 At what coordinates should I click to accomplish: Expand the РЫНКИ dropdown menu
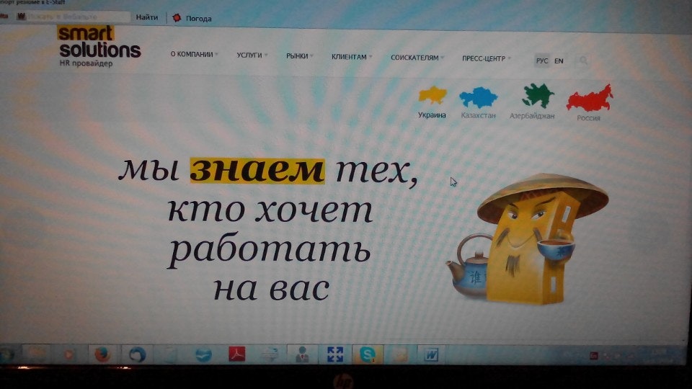click(x=300, y=56)
